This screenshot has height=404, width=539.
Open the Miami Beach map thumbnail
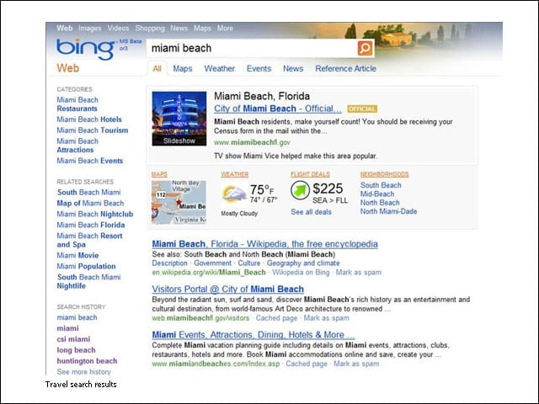coord(179,202)
